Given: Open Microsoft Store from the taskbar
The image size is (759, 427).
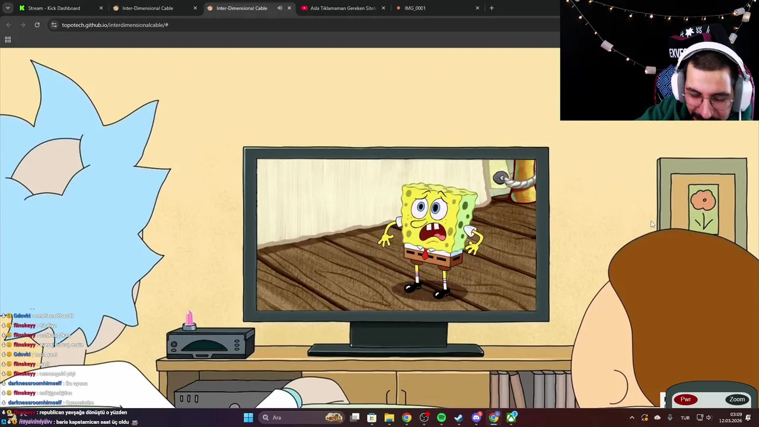Looking at the screenshot, I should (372, 418).
